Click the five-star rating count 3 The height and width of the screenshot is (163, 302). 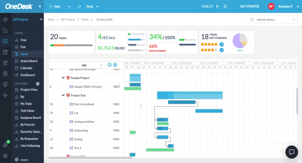click(222, 44)
